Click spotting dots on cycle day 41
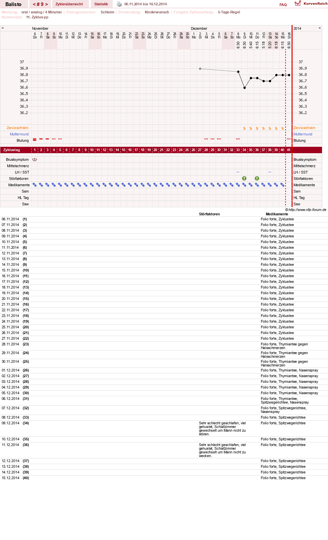 pos(289,139)
